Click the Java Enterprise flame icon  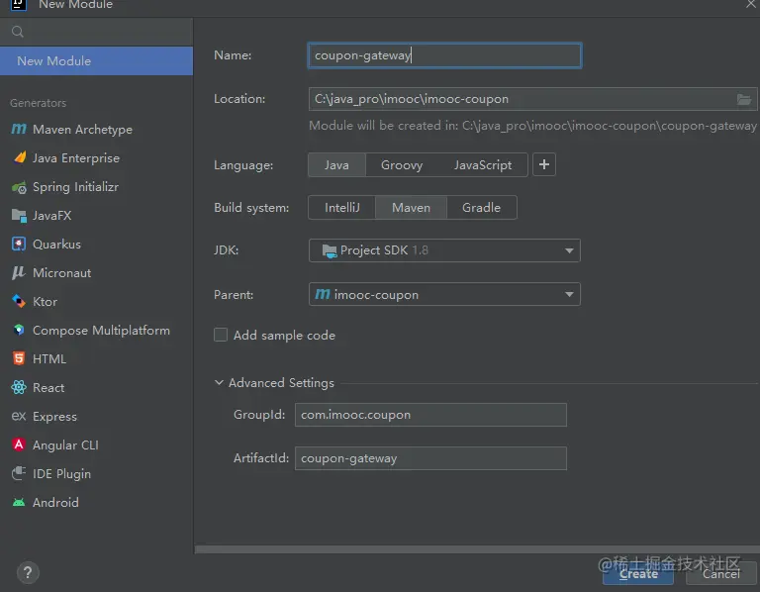20,157
